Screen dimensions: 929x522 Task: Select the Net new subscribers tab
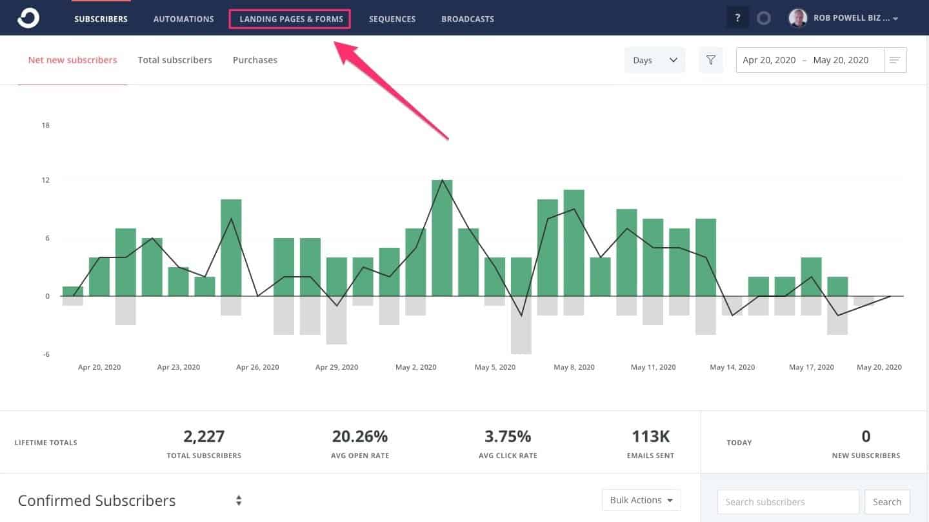click(x=72, y=59)
